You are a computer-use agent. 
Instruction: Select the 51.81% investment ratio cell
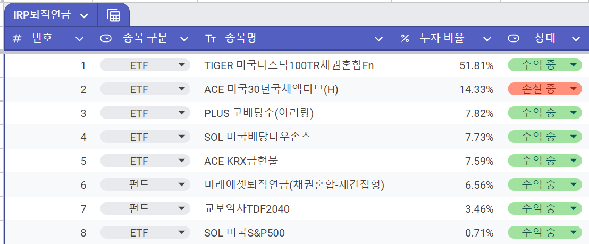[446, 65]
